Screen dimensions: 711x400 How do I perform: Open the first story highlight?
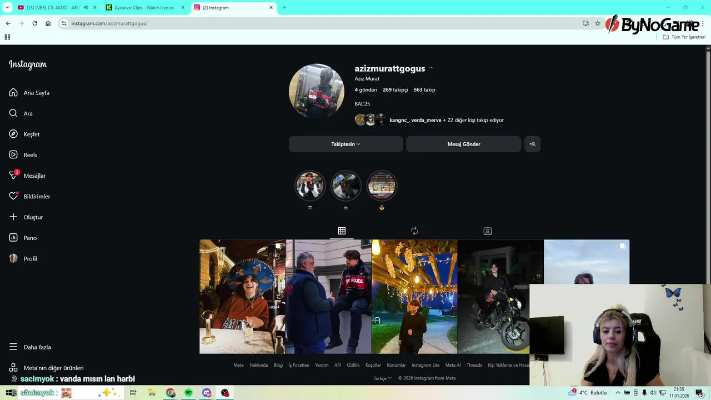point(310,185)
